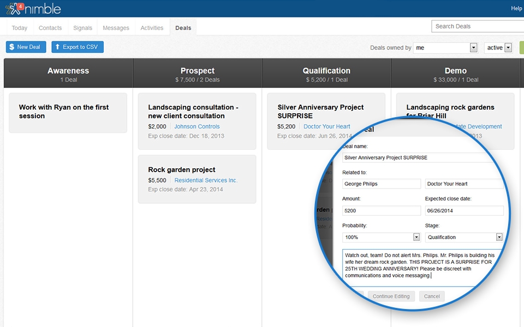Expand the Deals owned by dropdown

[x=473, y=48]
